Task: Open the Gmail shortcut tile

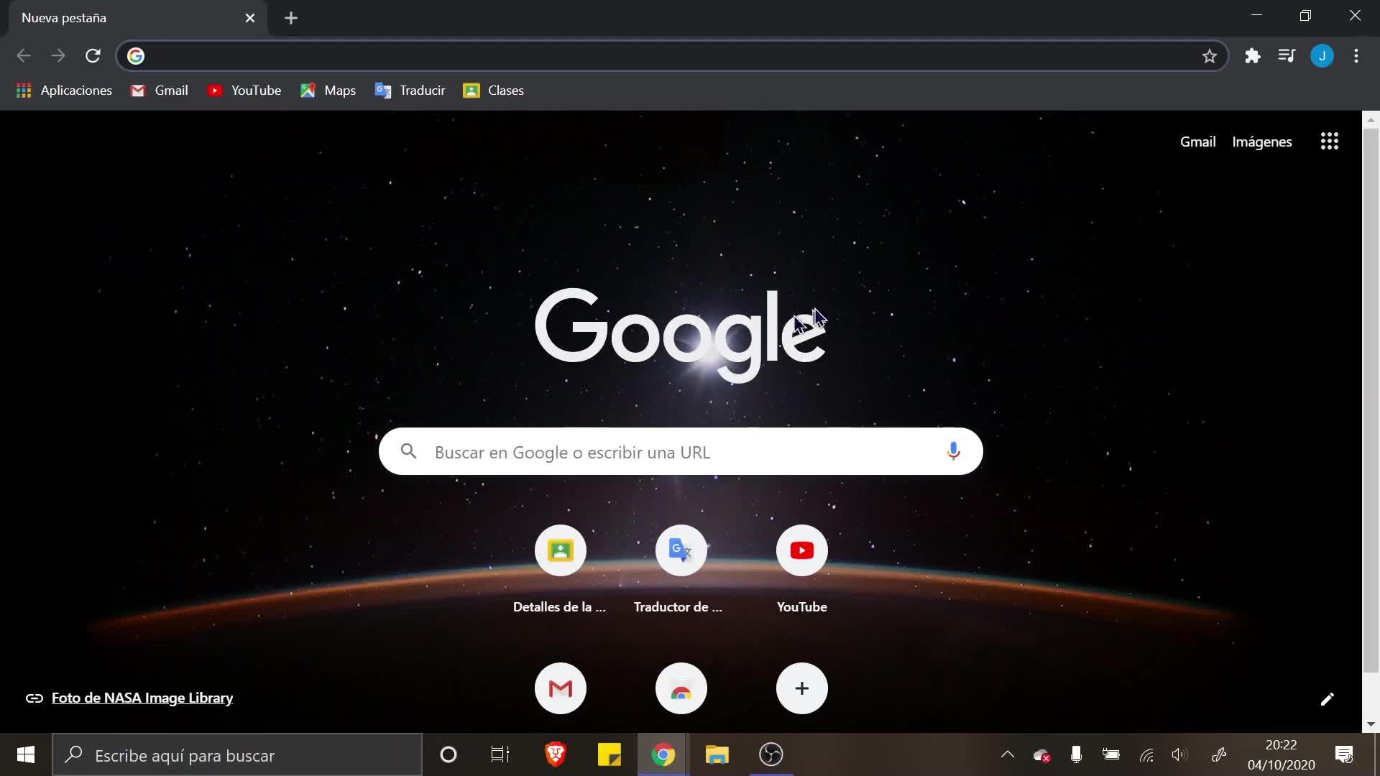Action: point(560,688)
